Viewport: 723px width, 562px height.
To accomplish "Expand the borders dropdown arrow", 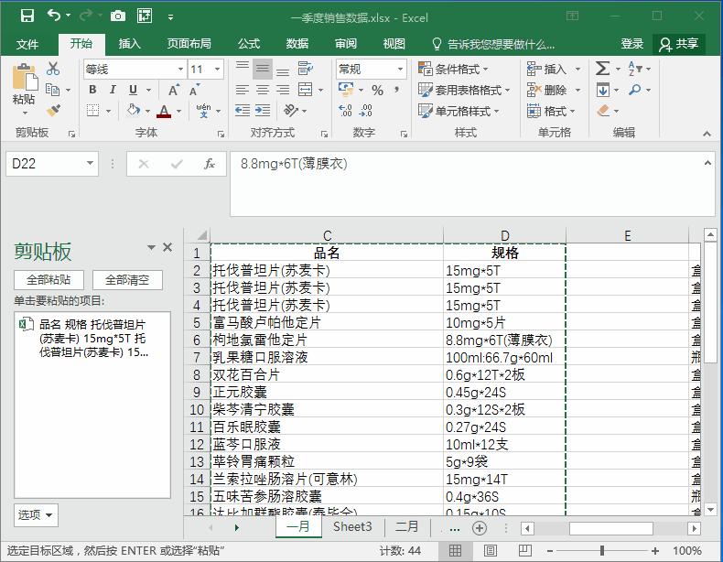I will [108, 111].
